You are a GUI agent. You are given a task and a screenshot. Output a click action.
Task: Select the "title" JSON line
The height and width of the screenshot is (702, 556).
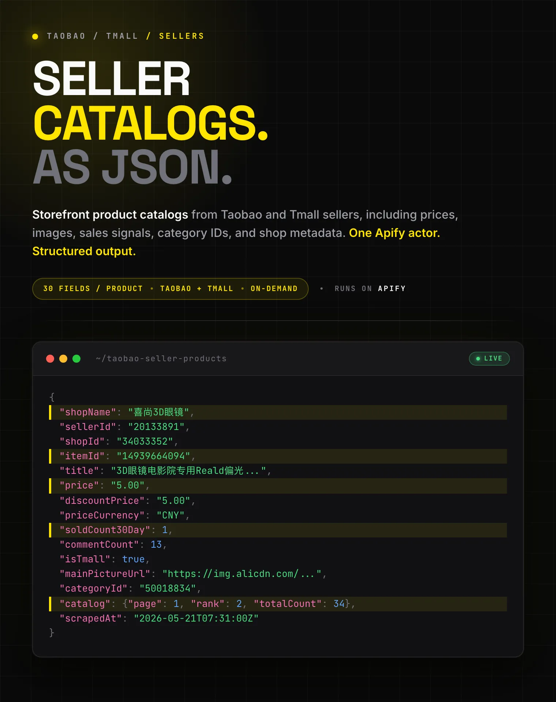[278, 471]
